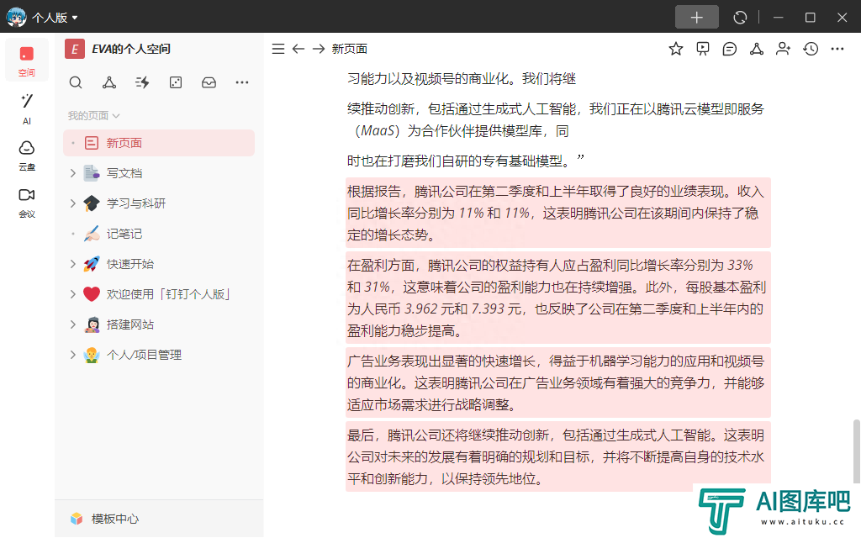
Task: Click the EVA的个人空间 workspace title
Action: click(130, 49)
